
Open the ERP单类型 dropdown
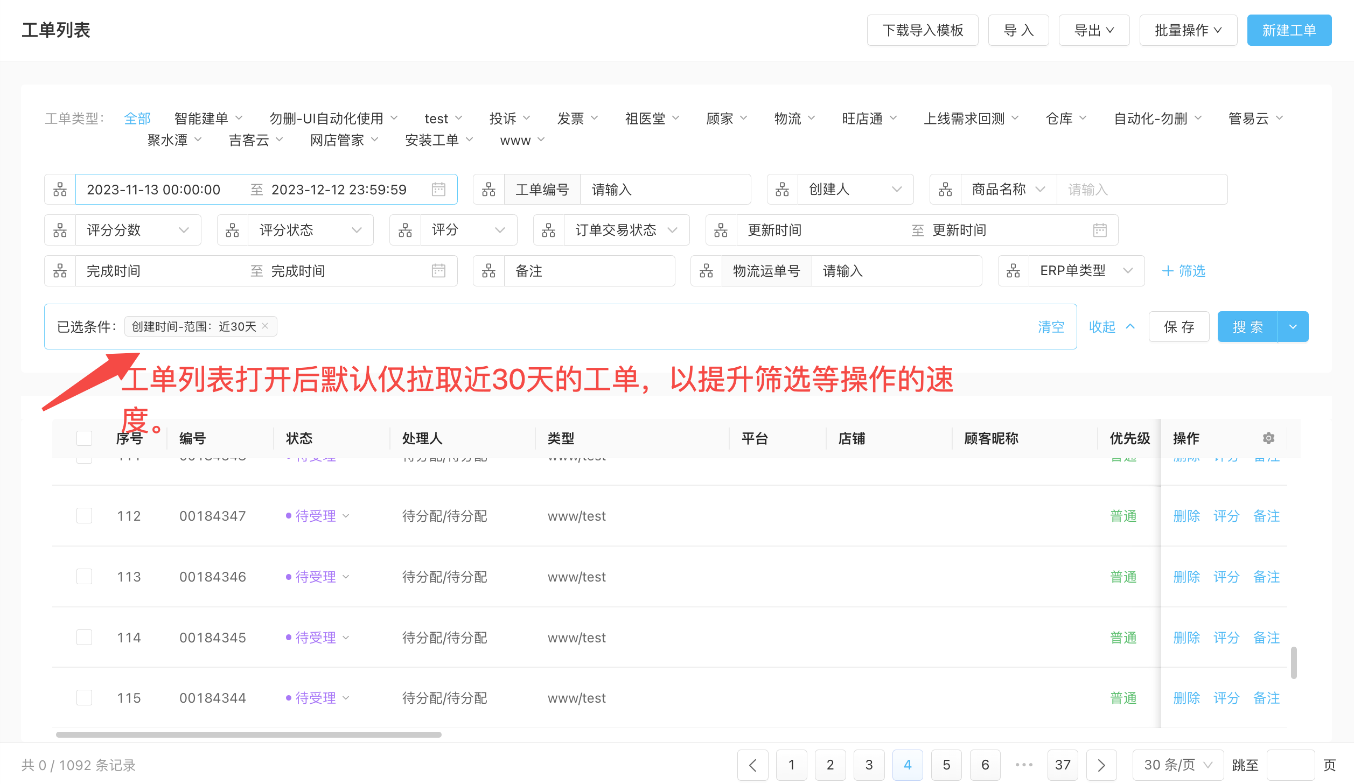pyautogui.click(x=1087, y=271)
